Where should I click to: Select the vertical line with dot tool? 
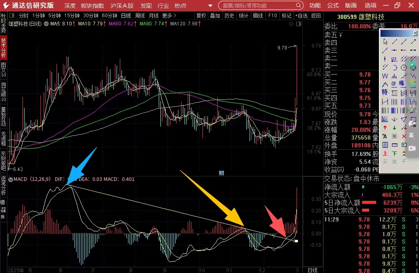coord(385,59)
